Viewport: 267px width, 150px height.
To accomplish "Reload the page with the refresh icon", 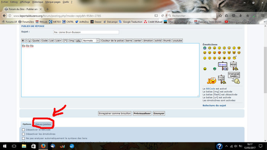I will [x=162, y=16].
